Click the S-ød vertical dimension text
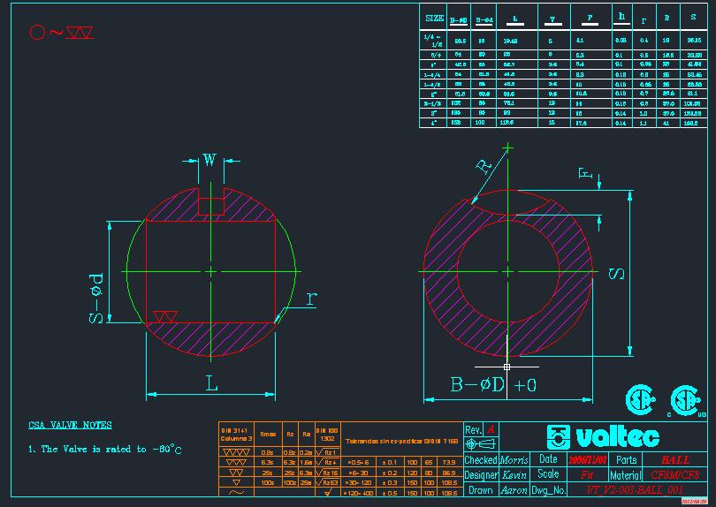Image resolution: width=716 pixels, height=507 pixels. click(96, 297)
